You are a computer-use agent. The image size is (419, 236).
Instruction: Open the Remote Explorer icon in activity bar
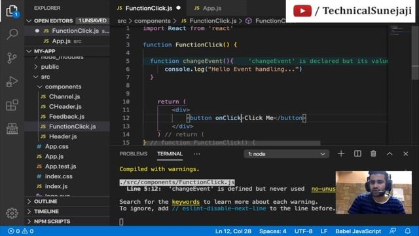[x=12, y=128]
